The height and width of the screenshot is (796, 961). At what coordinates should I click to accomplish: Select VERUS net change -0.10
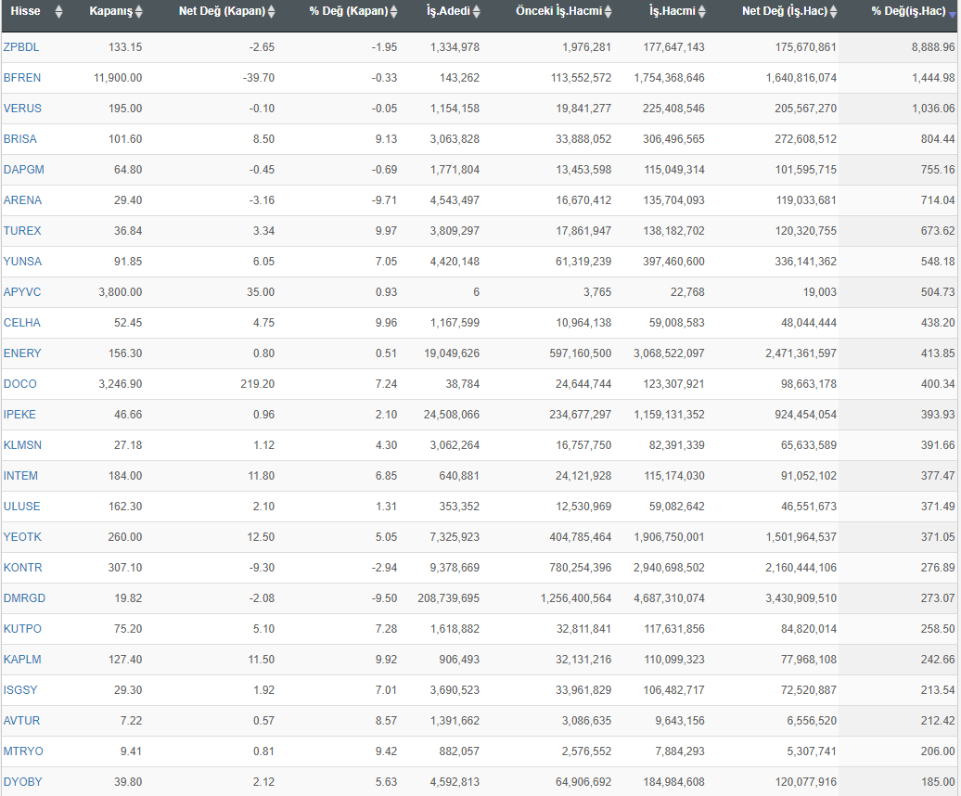(262, 109)
